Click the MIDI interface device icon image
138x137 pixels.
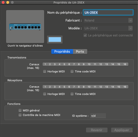25,27
